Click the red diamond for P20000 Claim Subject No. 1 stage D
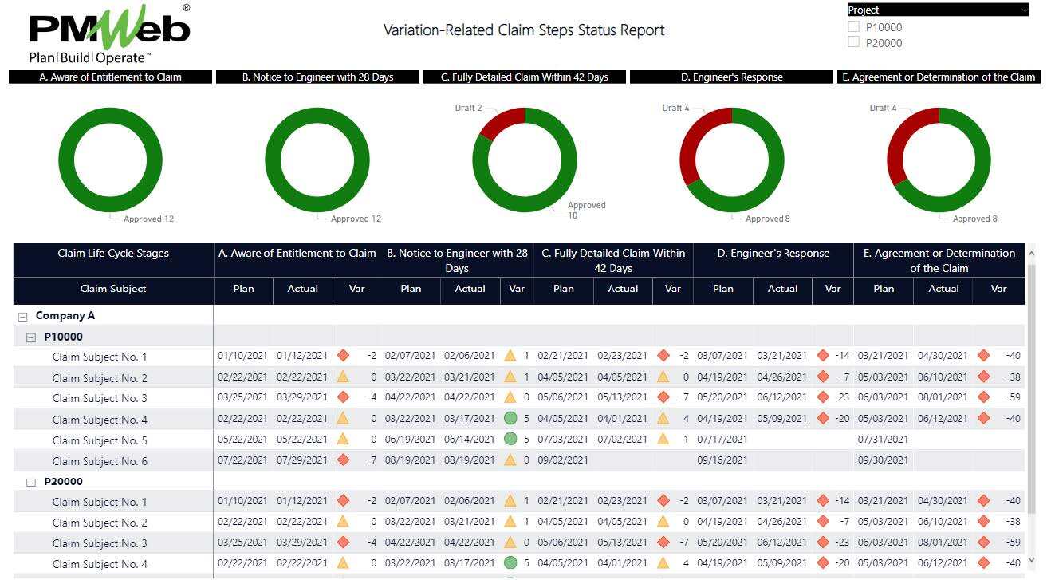1047x580 pixels. 823,501
